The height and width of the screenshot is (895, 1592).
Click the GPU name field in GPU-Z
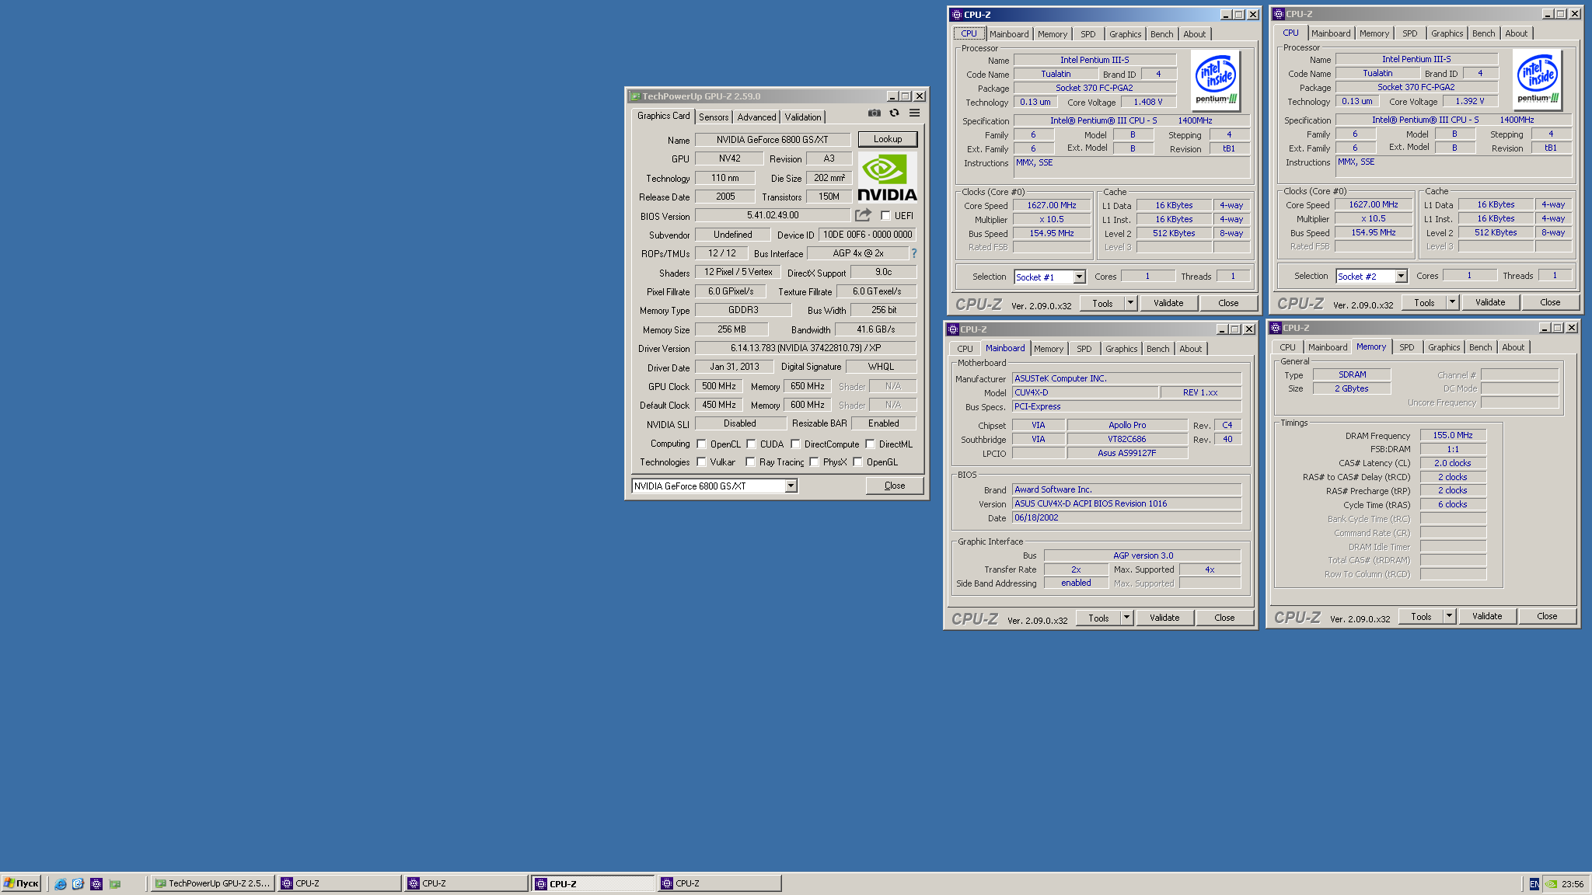click(x=772, y=140)
